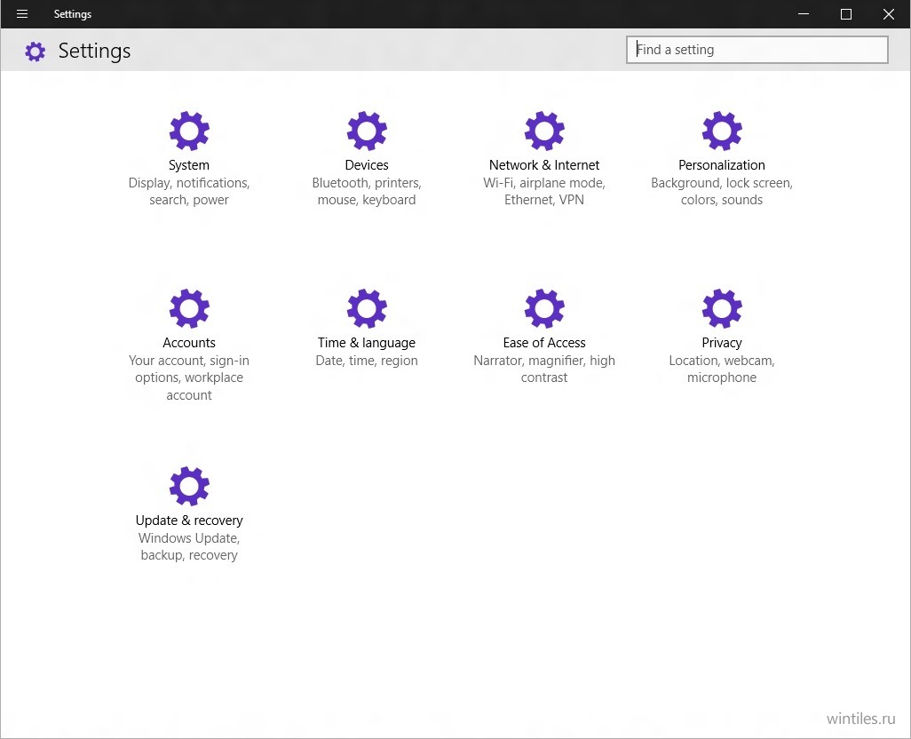Click 'Date, time, region' description
The height and width of the screenshot is (739, 911).
[x=367, y=361]
